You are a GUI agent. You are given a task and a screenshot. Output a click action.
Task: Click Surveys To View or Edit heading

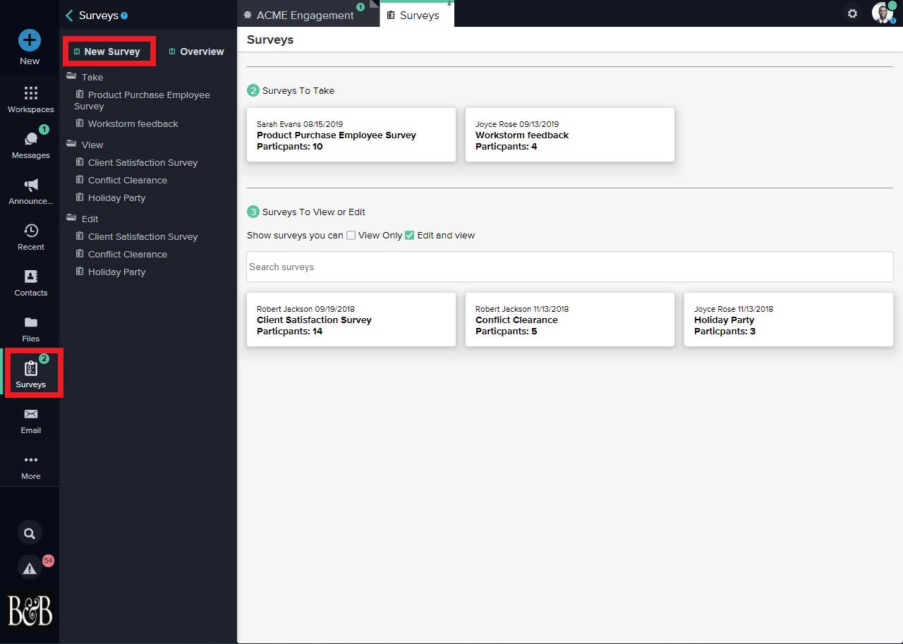coord(314,212)
